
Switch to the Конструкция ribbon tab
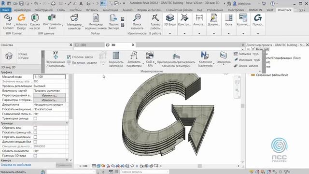(x=44, y=10)
